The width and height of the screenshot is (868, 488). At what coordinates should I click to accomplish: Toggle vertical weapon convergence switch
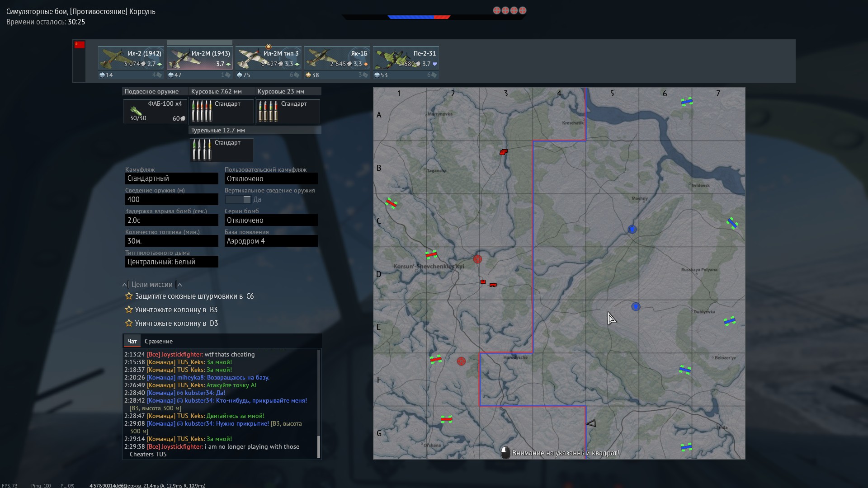238,200
